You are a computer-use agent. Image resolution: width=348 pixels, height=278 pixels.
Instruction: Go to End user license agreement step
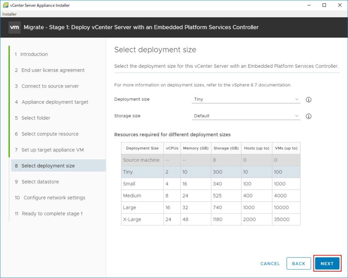coord(53,70)
